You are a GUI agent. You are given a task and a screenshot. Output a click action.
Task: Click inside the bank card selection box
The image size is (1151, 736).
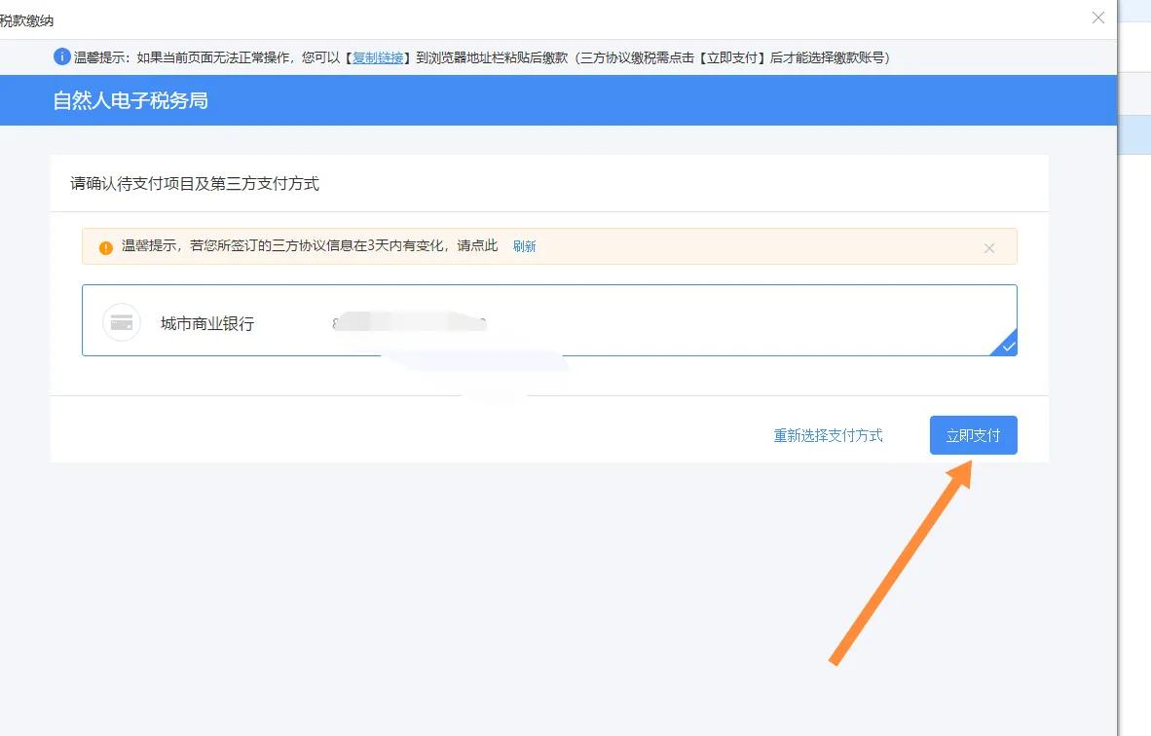[x=682, y=321]
